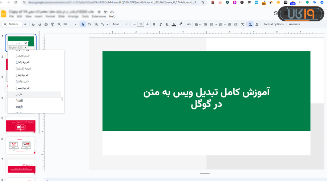Image resolution: width=327 pixels, height=181 pixels.
Task: Select the Zoom magnifier tool
Action: [x=59, y=24]
